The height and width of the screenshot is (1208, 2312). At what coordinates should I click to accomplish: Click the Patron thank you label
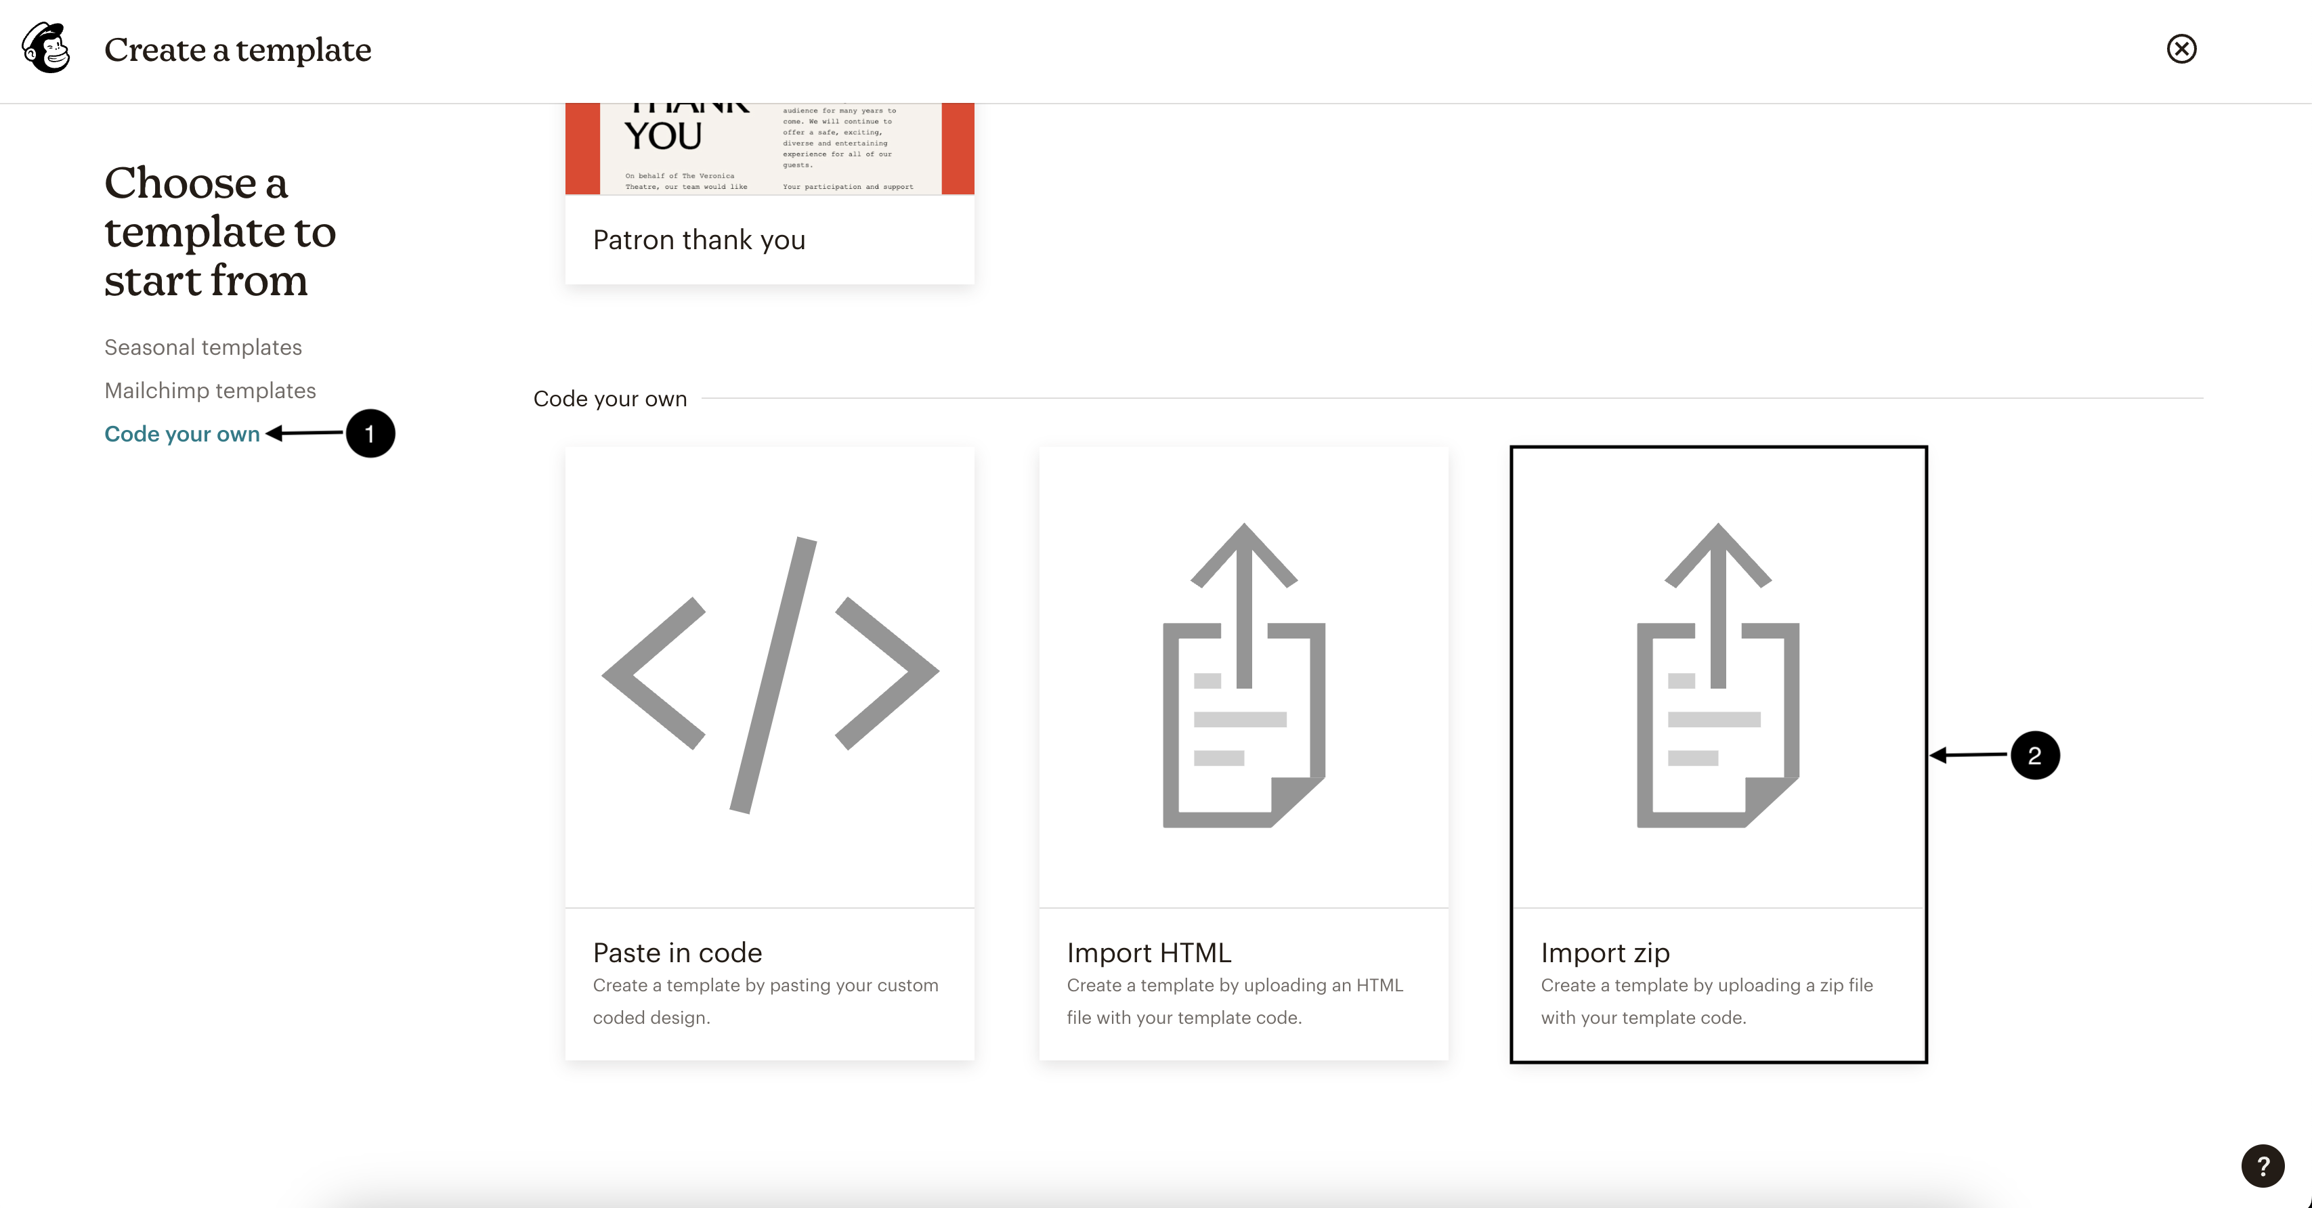coord(699,240)
